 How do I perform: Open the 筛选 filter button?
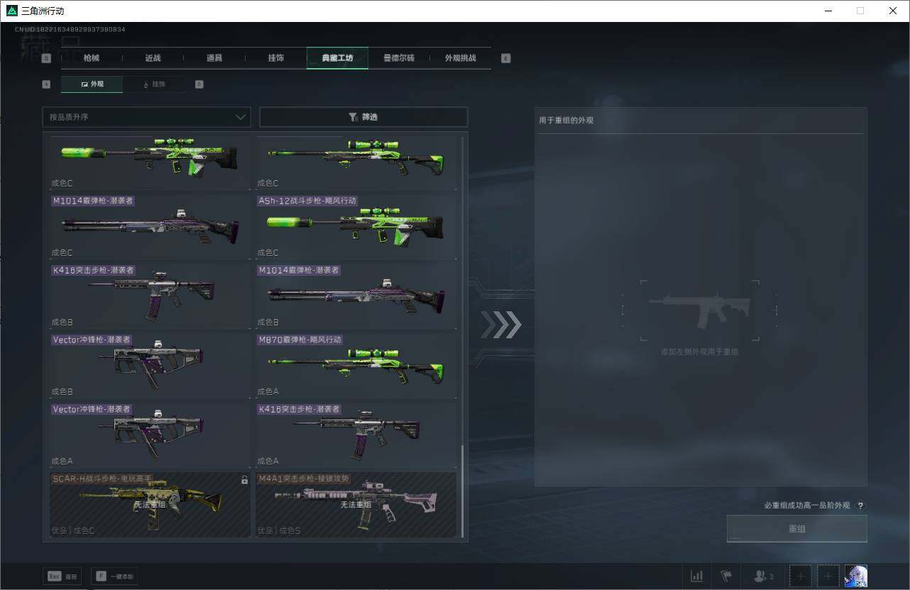pyautogui.click(x=363, y=117)
